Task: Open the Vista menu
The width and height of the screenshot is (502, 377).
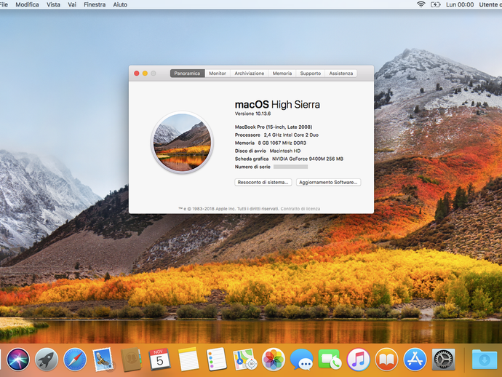Action: coord(53,4)
